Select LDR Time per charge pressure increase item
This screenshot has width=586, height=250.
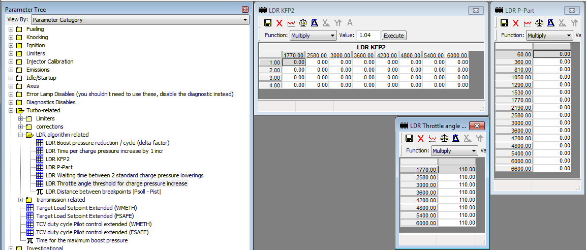click(104, 151)
